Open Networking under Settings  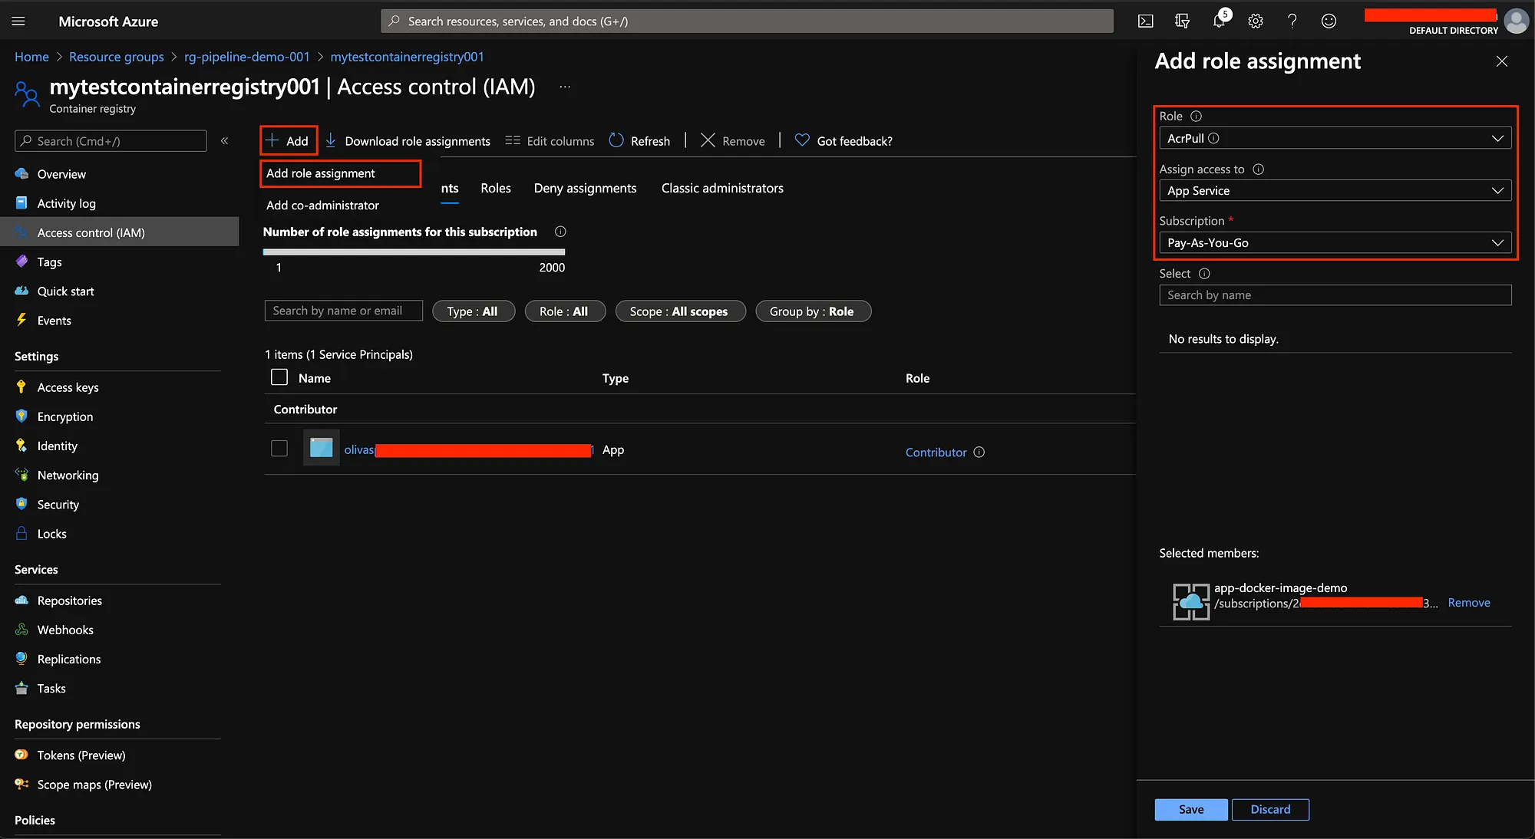pos(68,475)
